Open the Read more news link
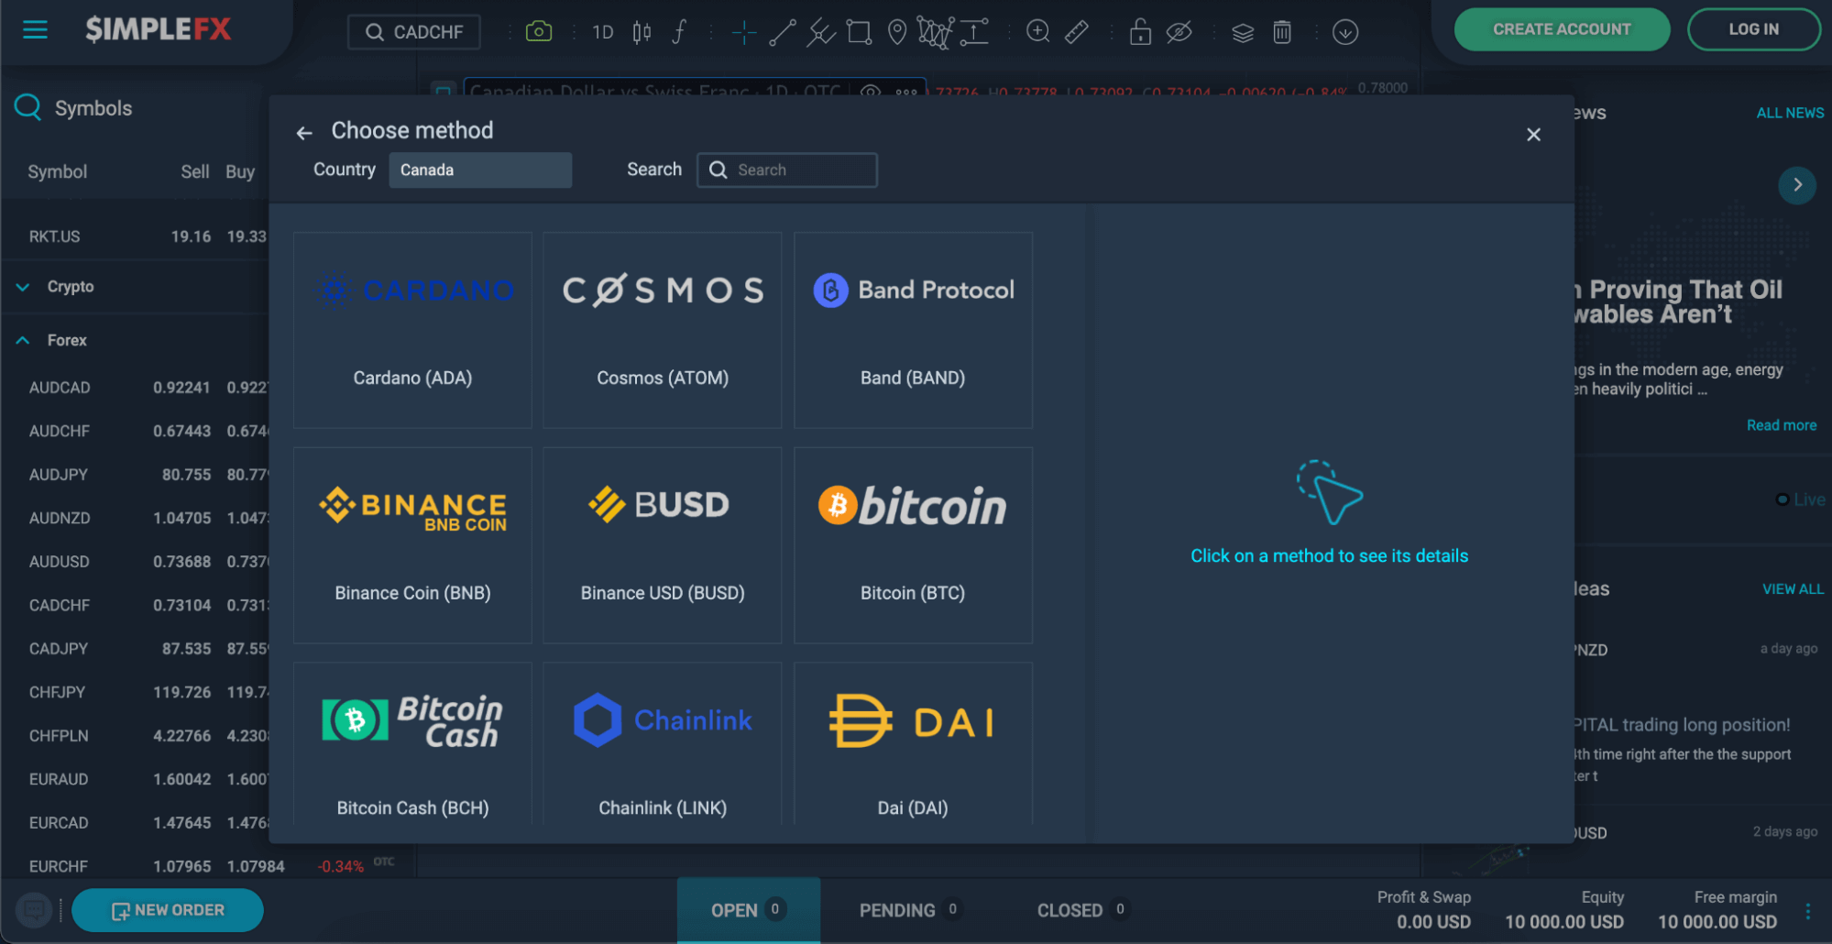 (x=1781, y=425)
